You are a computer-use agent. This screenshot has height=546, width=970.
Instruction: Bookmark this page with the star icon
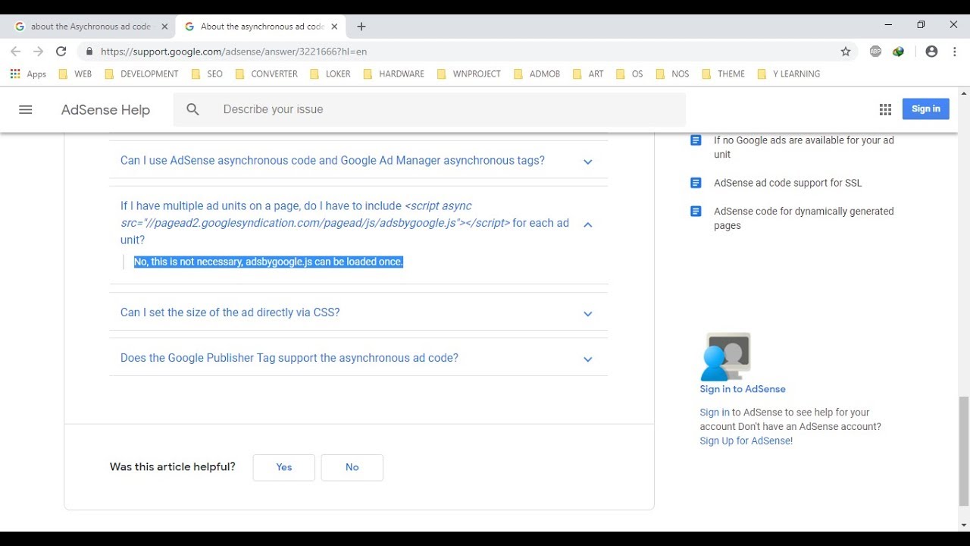coord(845,52)
